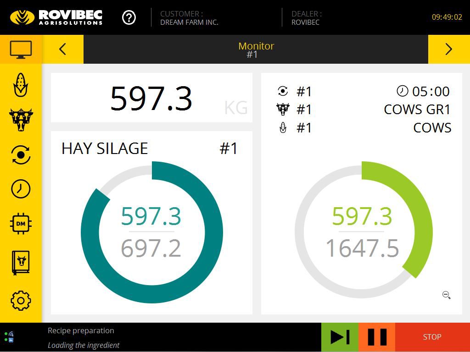
Task: Click the timer clock icon beside 05:00
Action: pos(402,91)
